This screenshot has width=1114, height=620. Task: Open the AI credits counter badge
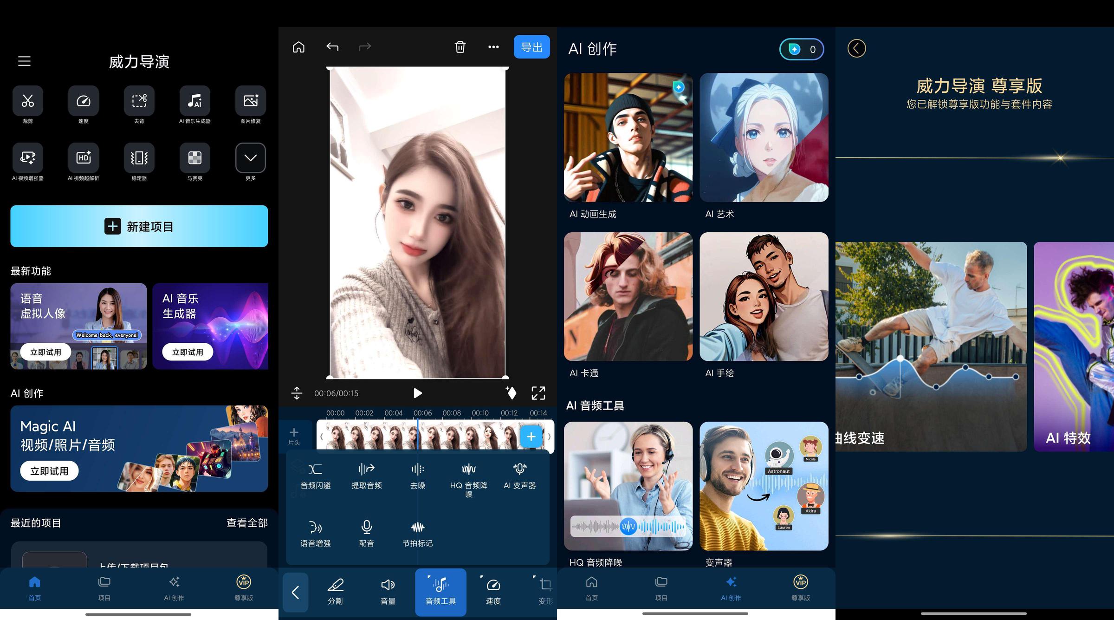[x=802, y=49]
